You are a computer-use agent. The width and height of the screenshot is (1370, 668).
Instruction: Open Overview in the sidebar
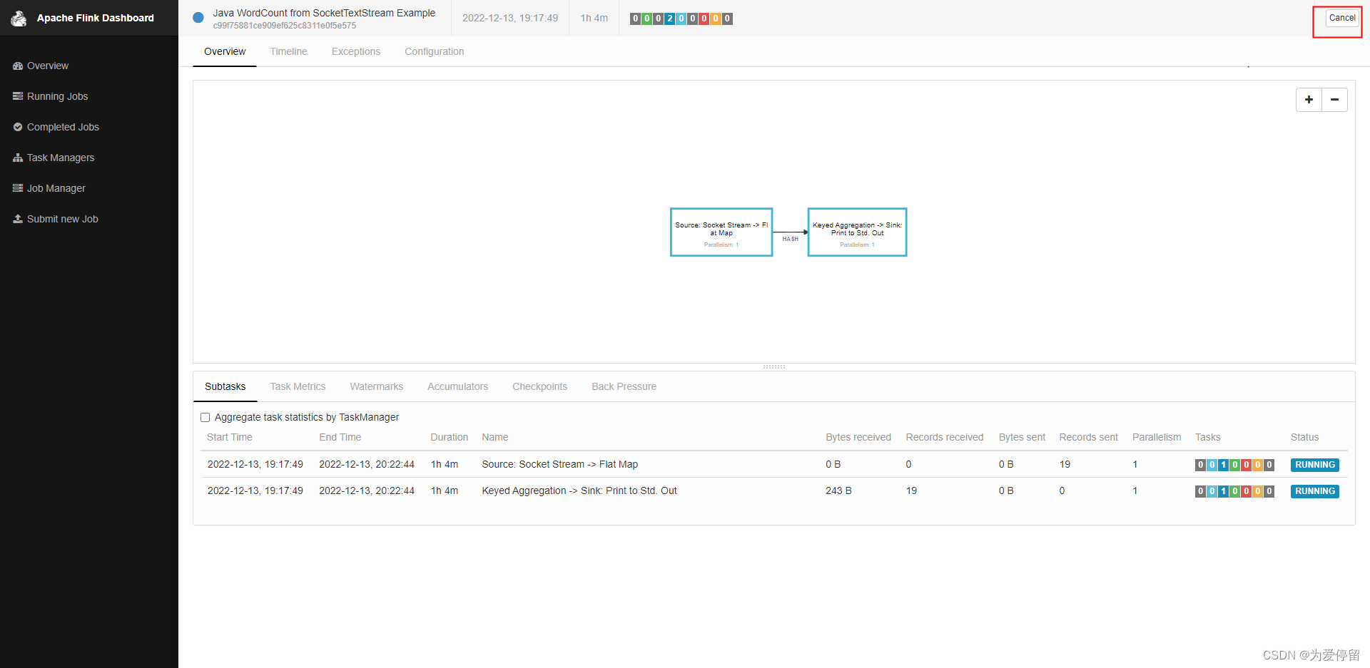click(x=47, y=66)
